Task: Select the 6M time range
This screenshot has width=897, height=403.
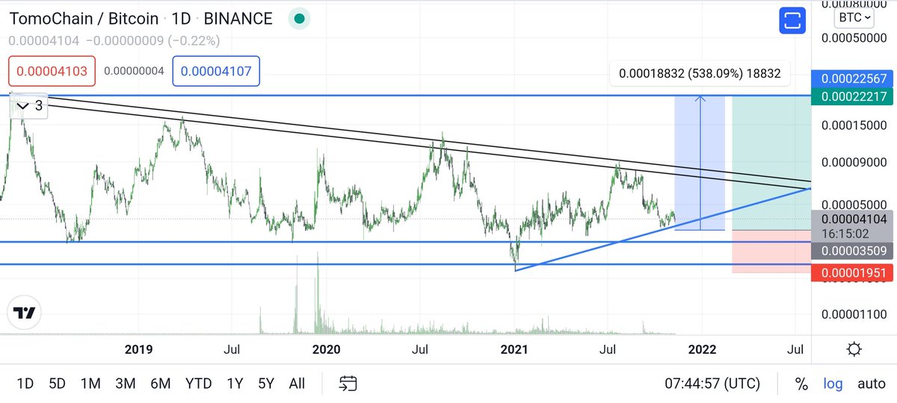Action: [x=160, y=384]
